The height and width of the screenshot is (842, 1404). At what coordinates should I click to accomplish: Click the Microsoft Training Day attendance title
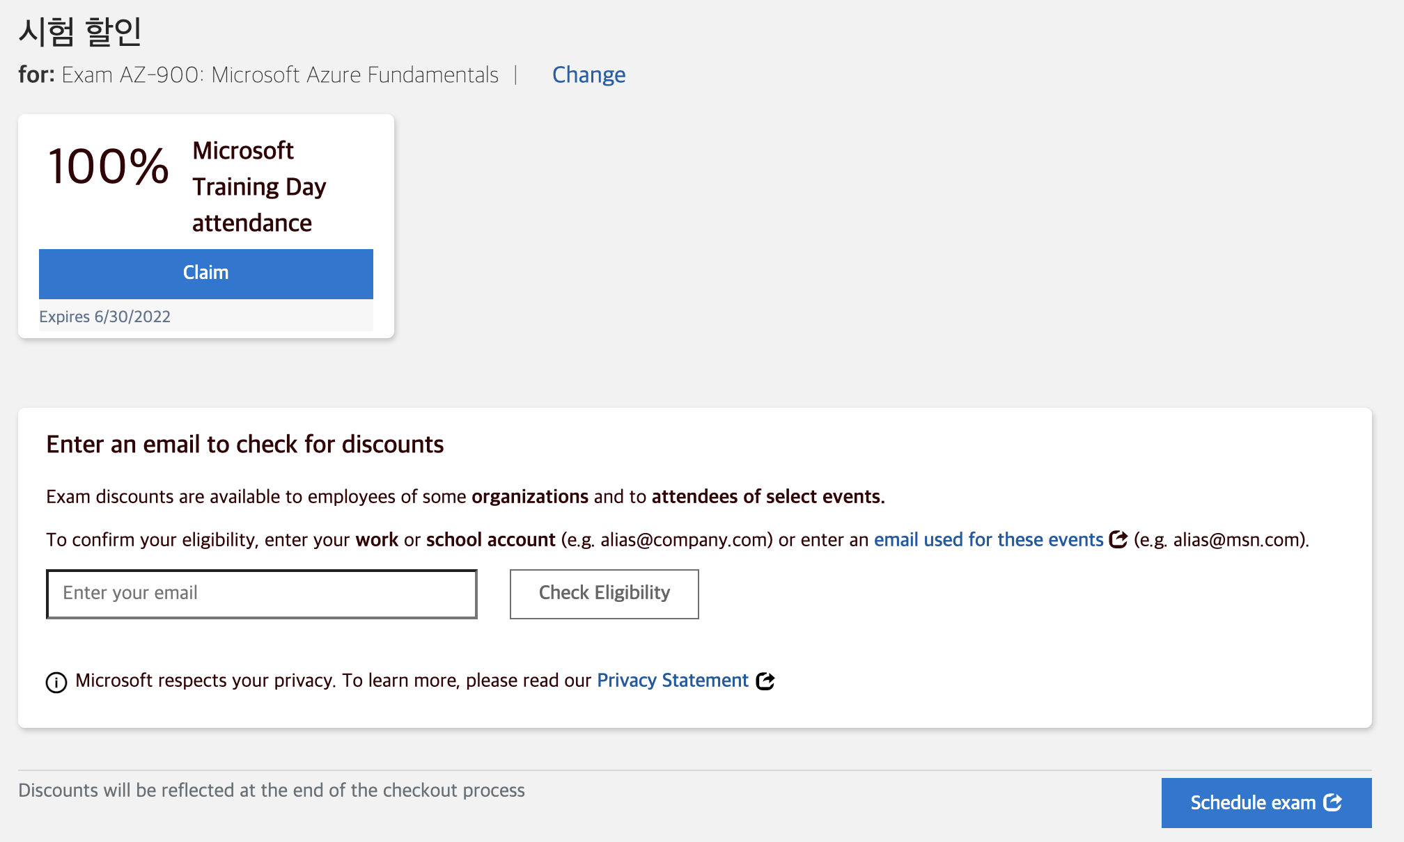259,186
